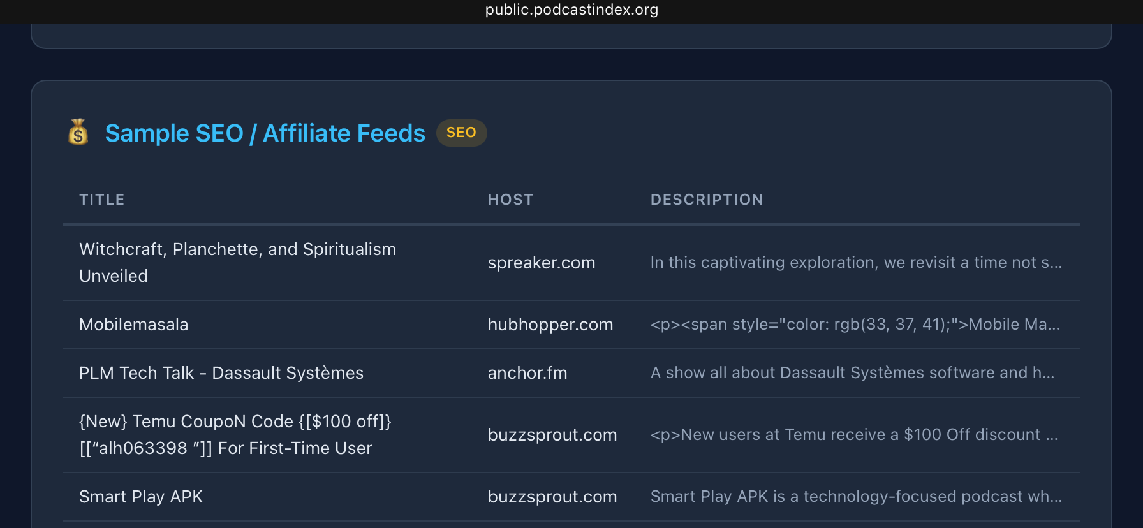Click the hubhopper.com host cell
Screen dimensions: 1143x528
[x=550, y=325]
